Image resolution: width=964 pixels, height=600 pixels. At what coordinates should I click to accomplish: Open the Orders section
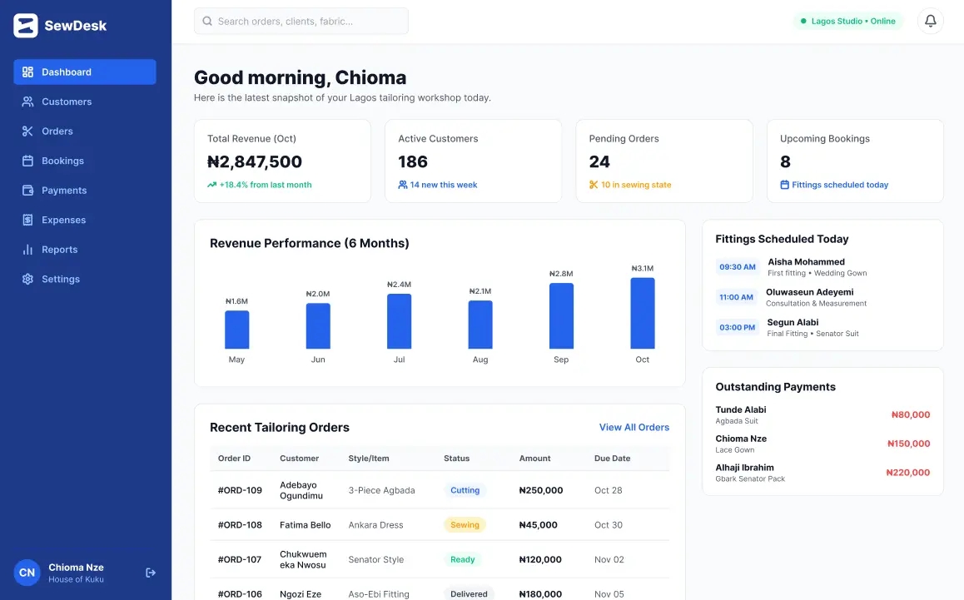click(85, 131)
